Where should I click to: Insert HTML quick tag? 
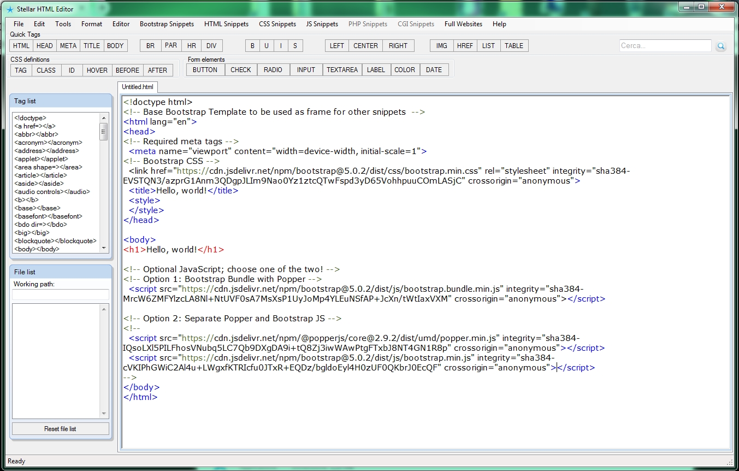click(21, 46)
